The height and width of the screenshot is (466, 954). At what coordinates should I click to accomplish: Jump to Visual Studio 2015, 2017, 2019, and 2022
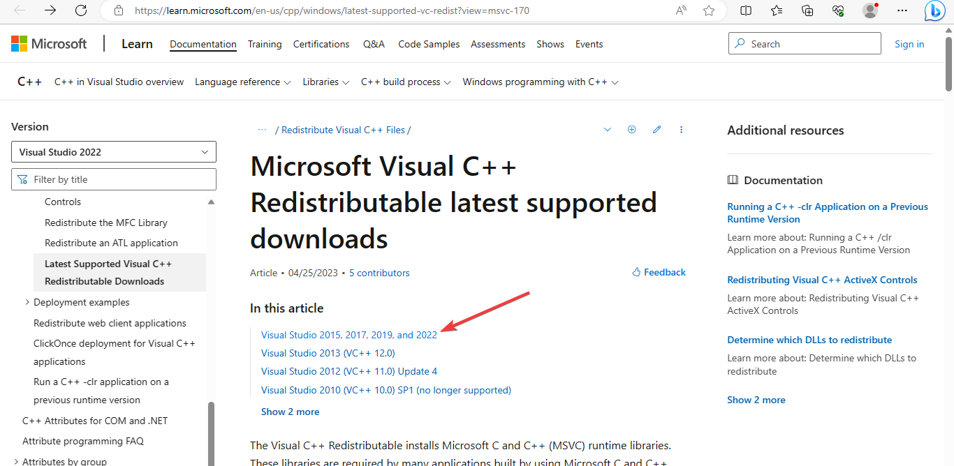[x=349, y=335]
